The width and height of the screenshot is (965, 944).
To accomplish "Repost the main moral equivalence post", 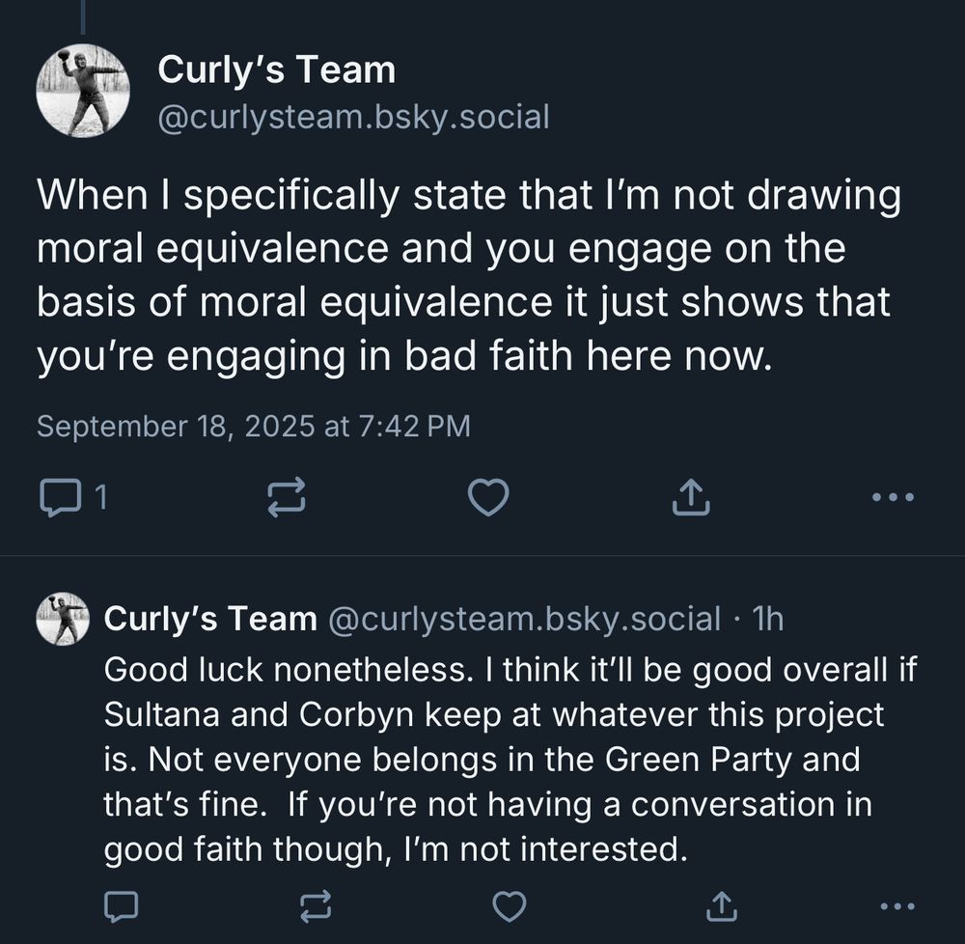I will (286, 497).
